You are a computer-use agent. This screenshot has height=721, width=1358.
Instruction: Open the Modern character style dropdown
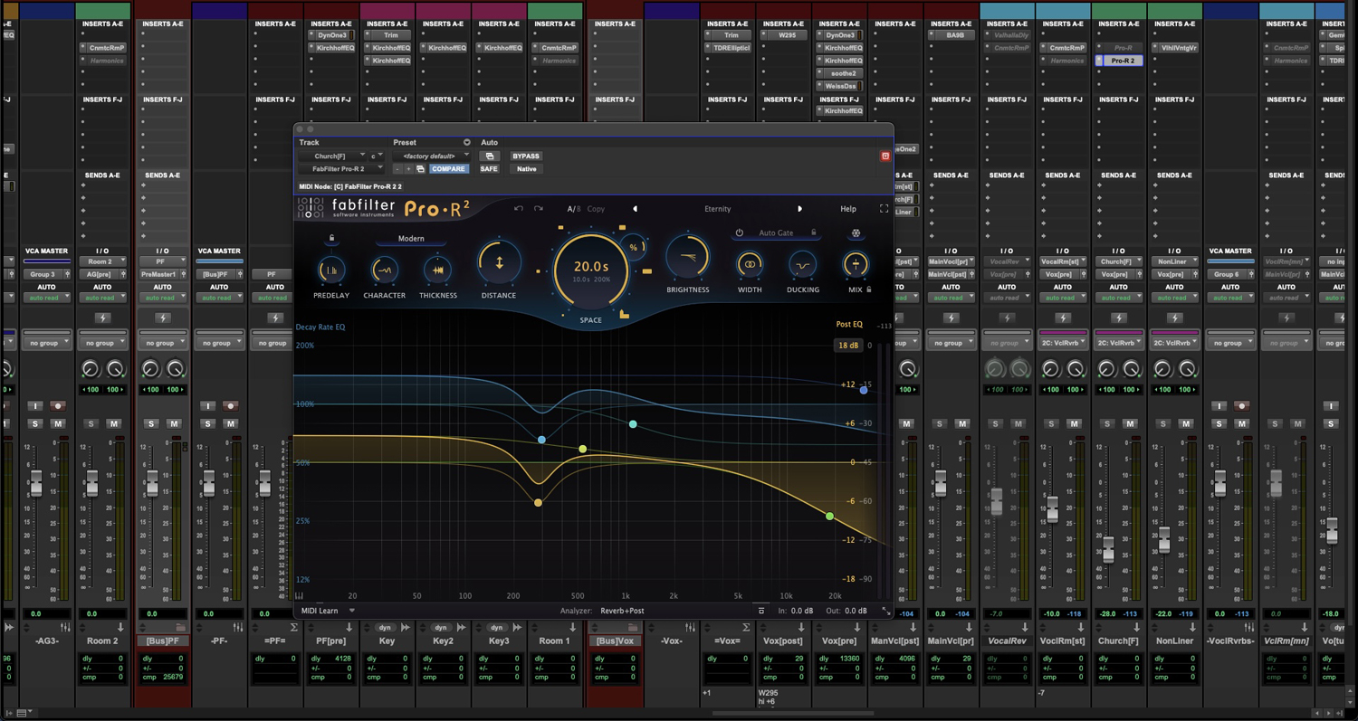click(x=411, y=239)
